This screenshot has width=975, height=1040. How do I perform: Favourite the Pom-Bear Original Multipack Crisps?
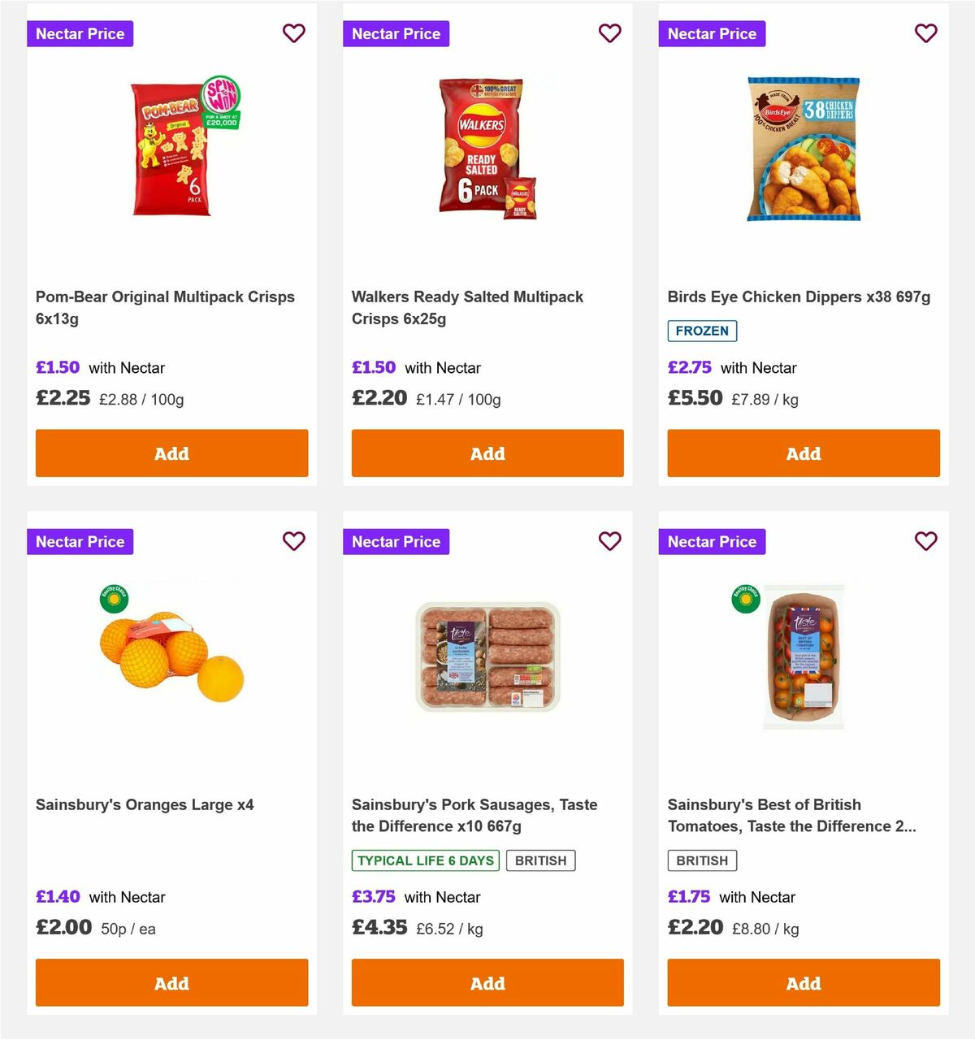(x=294, y=33)
